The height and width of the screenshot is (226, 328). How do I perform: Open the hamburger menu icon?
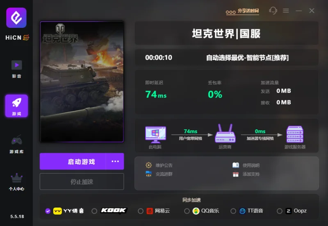(286, 11)
